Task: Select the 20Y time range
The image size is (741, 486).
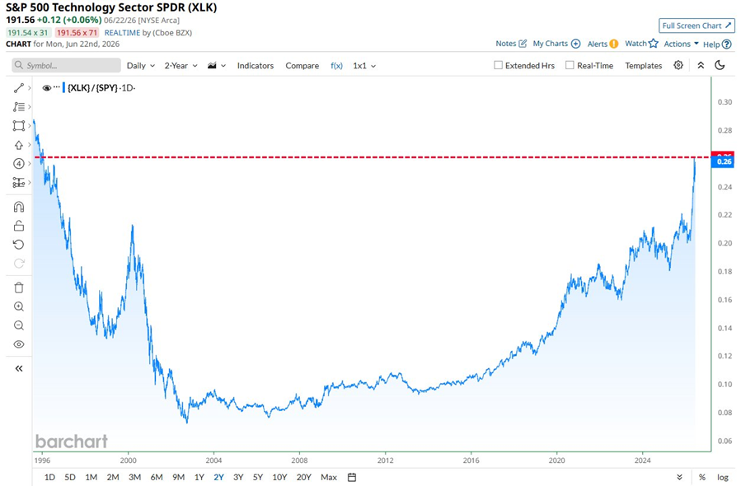Action: (303, 477)
